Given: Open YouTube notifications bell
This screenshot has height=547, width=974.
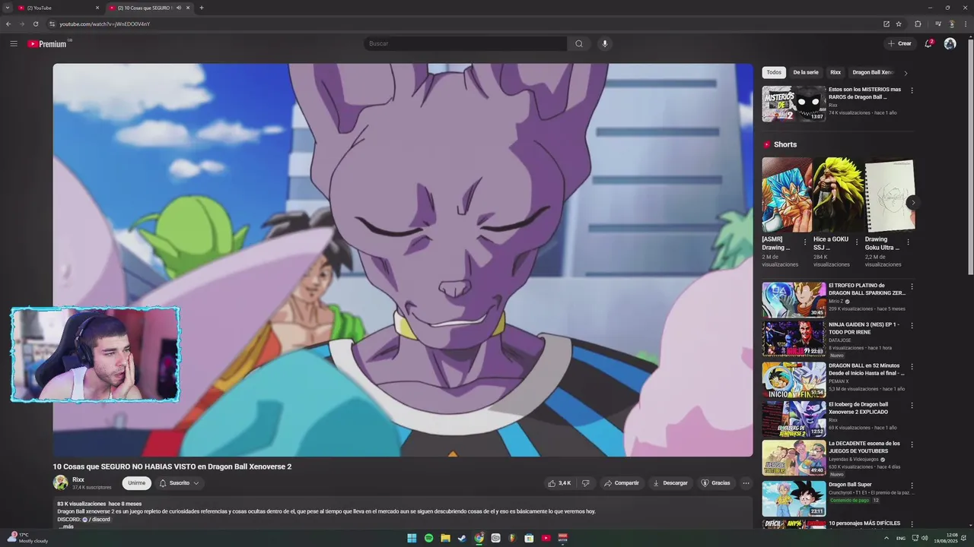Looking at the screenshot, I should 928,43.
